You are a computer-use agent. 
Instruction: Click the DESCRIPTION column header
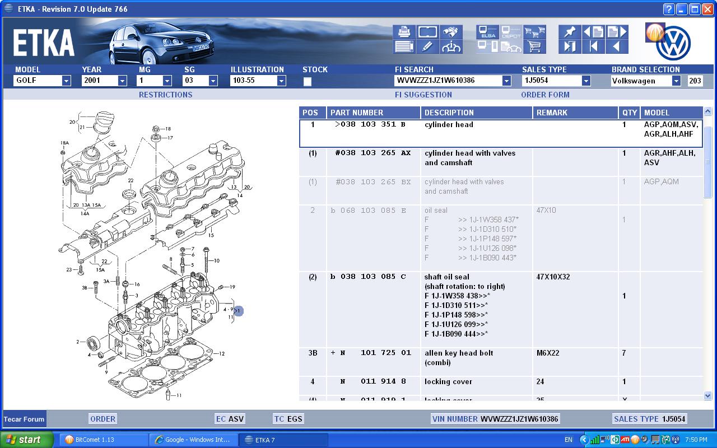[x=477, y=113]
